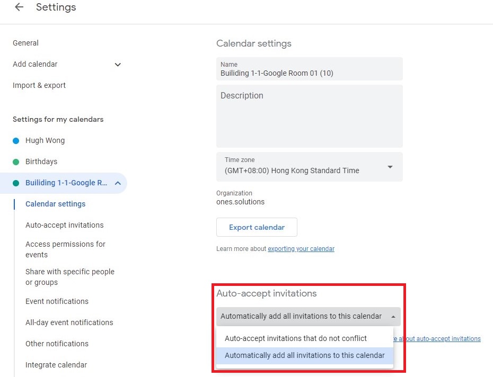Go to Import & export settings
This screenshot has height=377, width=493.
point(39,85)
